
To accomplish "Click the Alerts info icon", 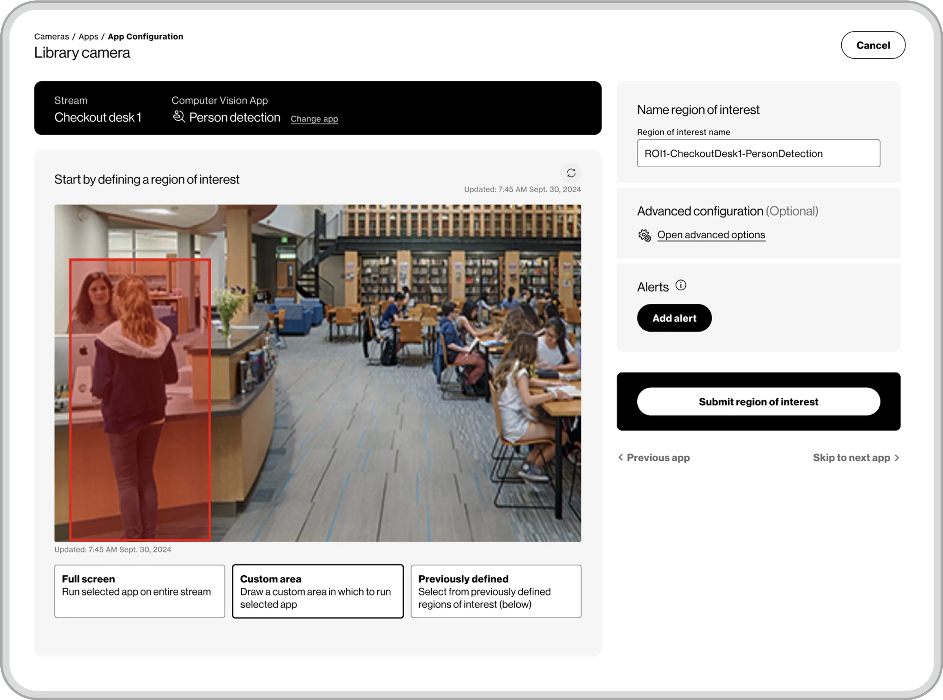I will point(681,285).
